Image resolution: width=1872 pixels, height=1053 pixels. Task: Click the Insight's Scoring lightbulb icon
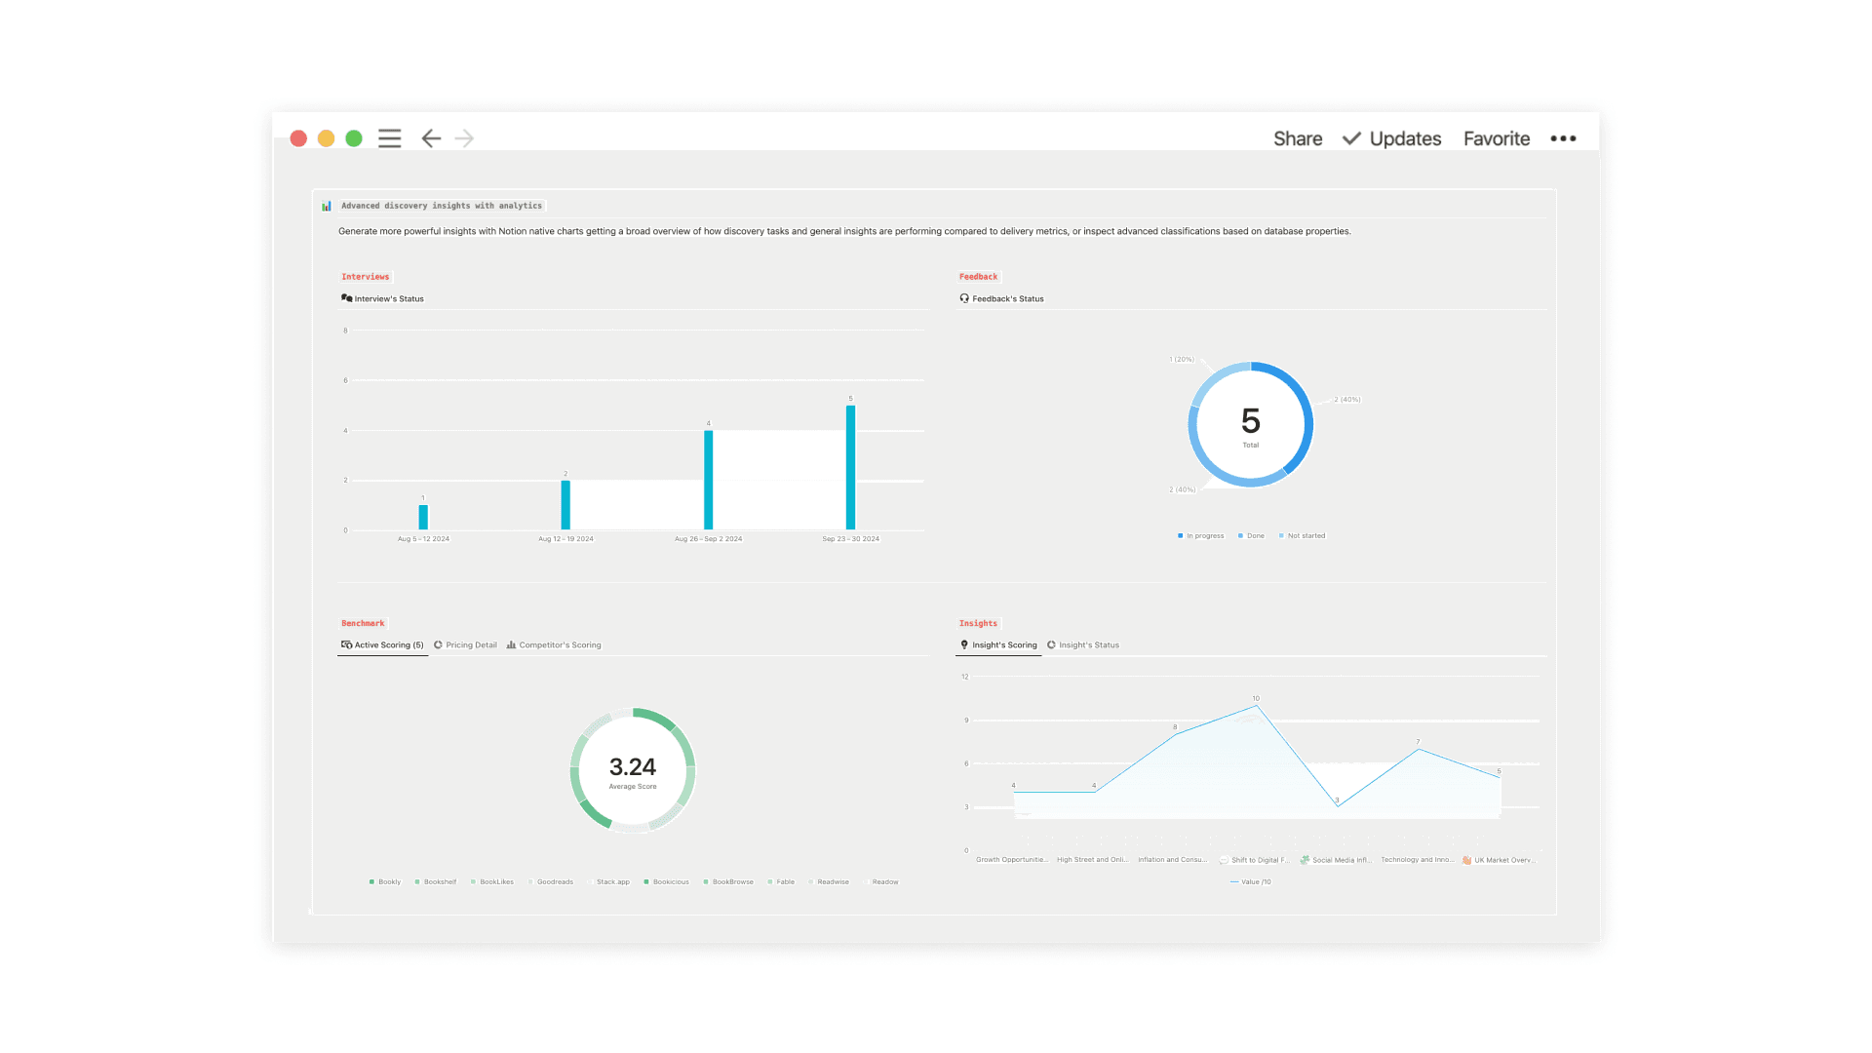[964, 644]
